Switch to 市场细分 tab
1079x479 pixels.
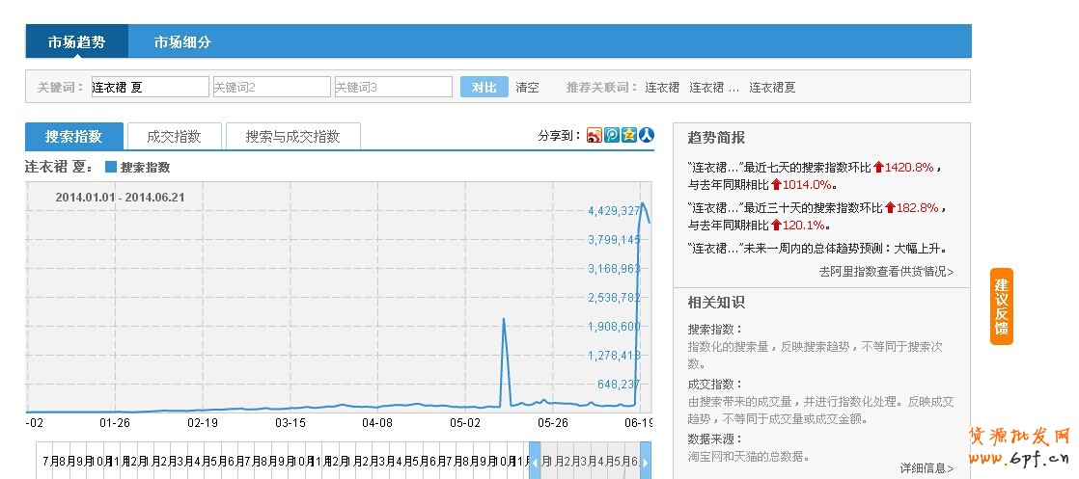pyautogui.click(x=182, y=42)
